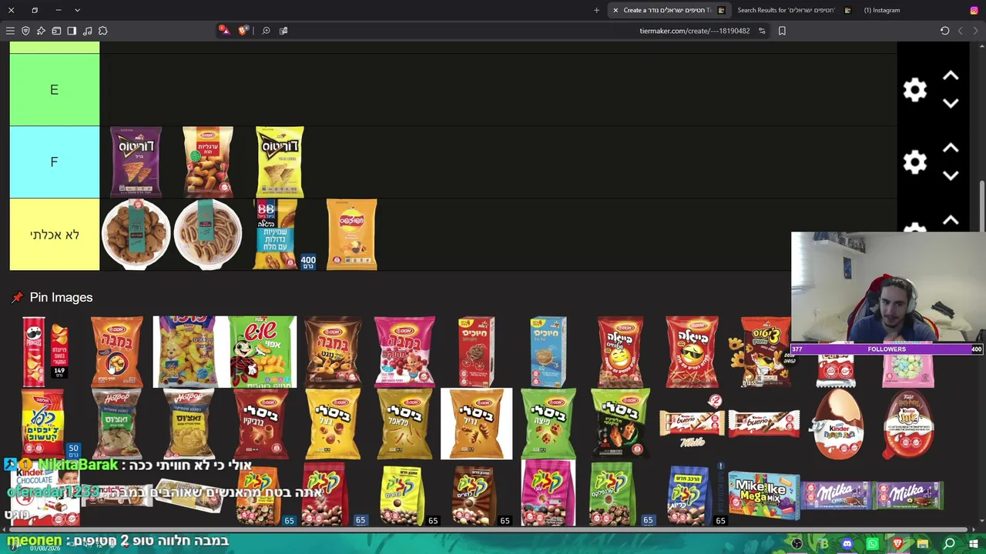This screenshot has height=554, width=986.
Task: Select the yellow 'לא אכלתי' tier label
Action: click(x=55, y=235)
